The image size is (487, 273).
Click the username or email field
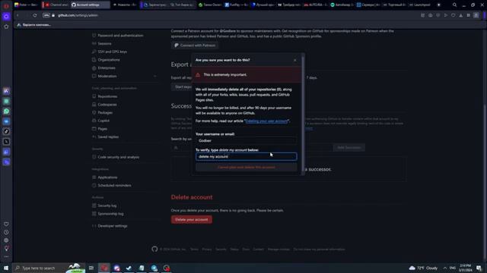246,140
